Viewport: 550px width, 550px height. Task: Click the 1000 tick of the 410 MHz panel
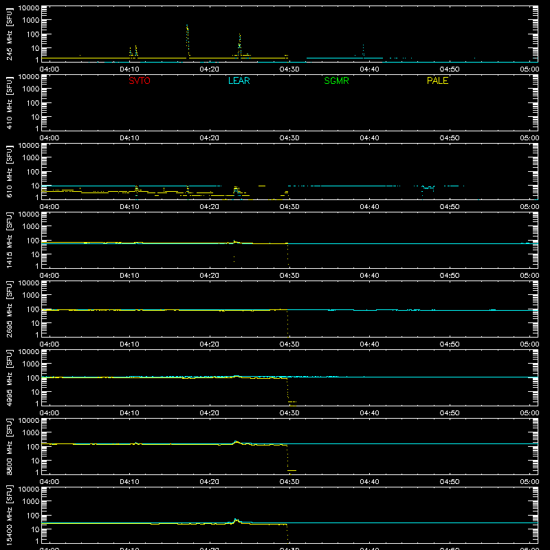click(31, 89)
